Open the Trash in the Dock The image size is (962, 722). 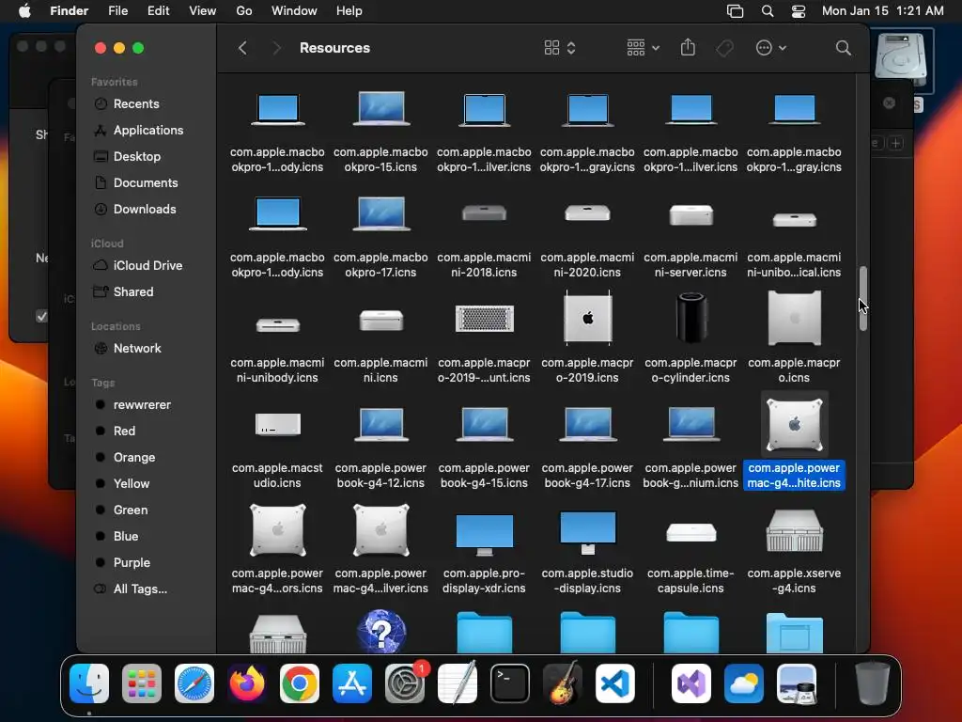(873, 683)
